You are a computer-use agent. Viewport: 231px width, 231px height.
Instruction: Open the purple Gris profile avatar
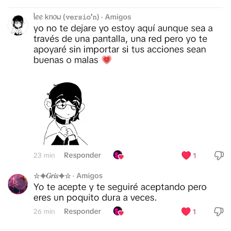pyautogui.click(x=18, y=184)
